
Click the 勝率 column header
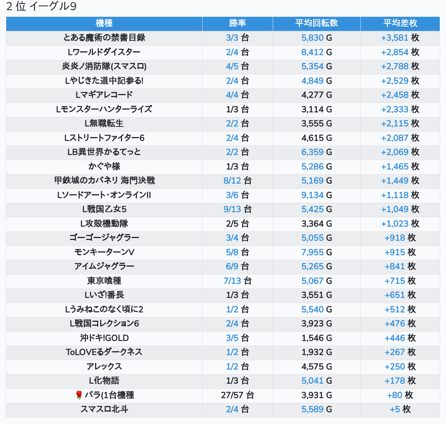click(237, 23)
